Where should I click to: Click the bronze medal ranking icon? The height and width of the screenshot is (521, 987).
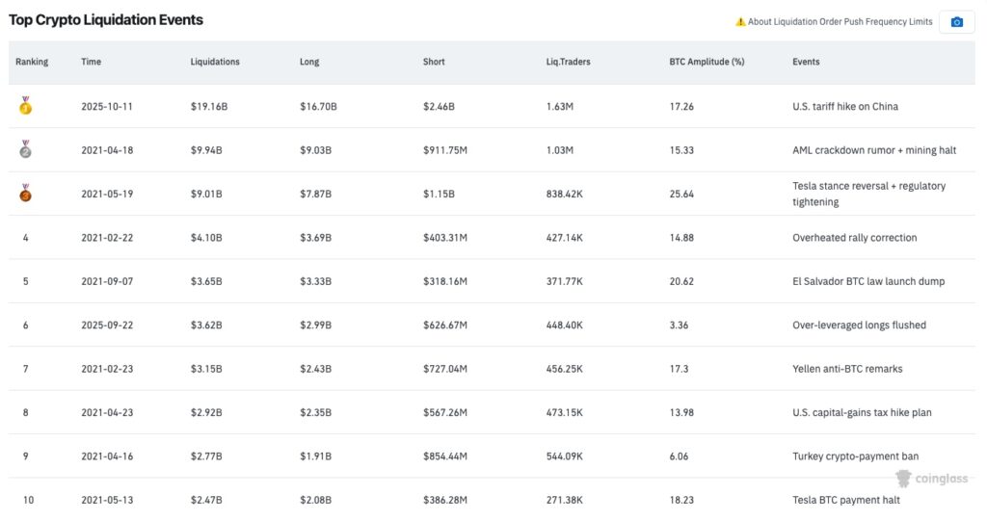coord(25,194)
